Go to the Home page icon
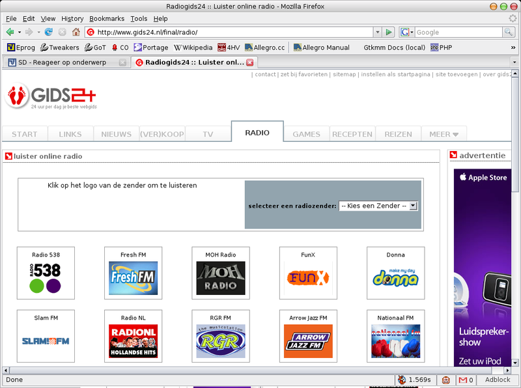 pyautogui.click(x=76, y=32)
